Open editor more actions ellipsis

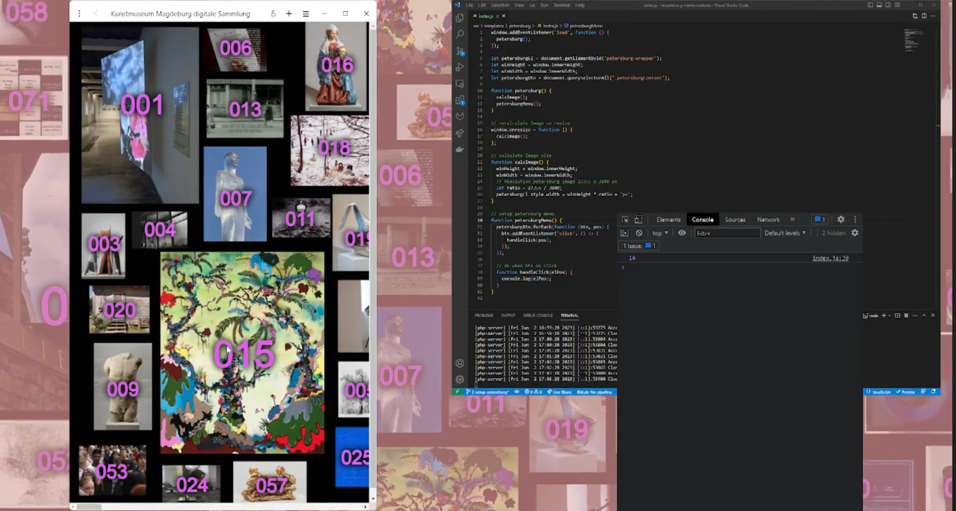(x=933, y=16)
